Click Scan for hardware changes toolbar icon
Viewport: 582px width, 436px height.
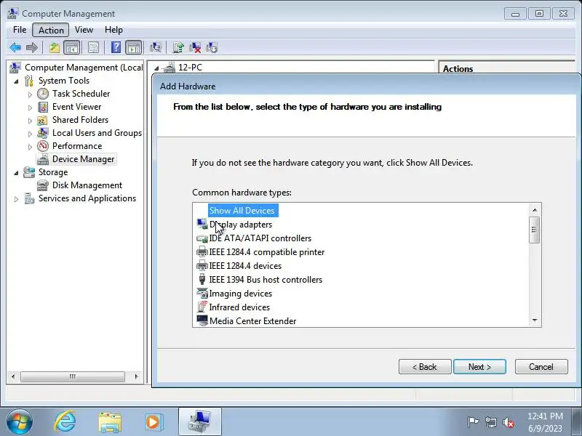[156, 47]
